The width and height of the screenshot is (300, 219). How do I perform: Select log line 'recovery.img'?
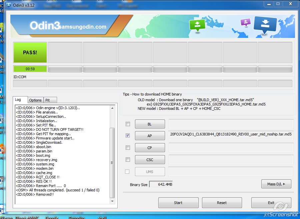pyautogui.click(x=36, y=160)
